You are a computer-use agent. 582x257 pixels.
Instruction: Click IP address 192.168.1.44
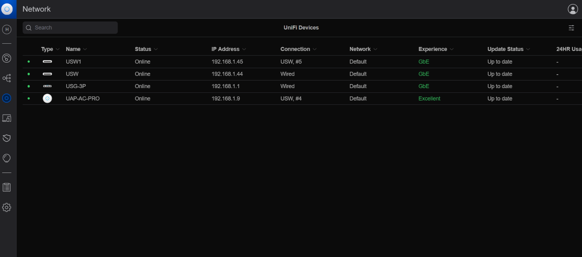(227, 74)
